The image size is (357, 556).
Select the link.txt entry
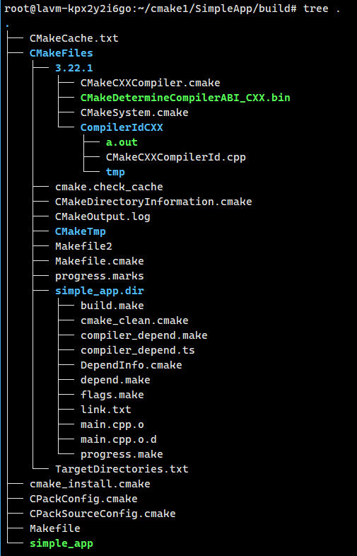tap(106, 410)
